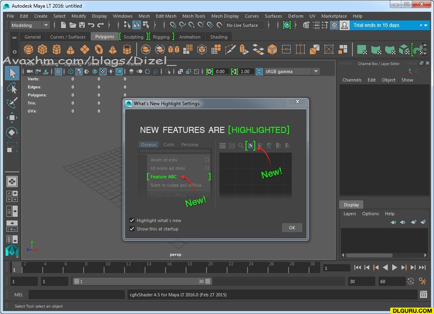Screen dimensions: 434x314
Task: Switch command line language via MEL label
Action: click(18, 295)
